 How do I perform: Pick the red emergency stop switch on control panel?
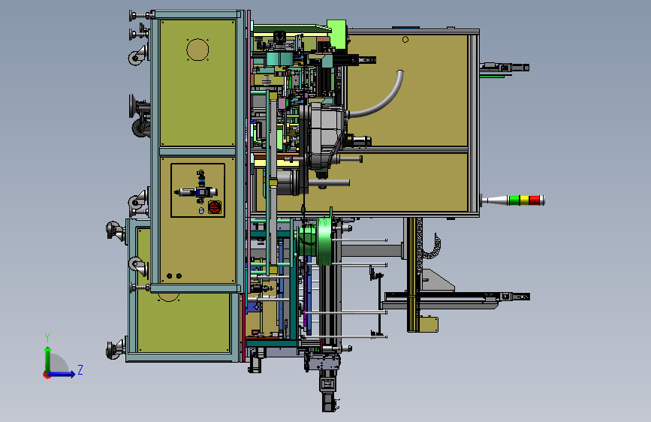215,206
